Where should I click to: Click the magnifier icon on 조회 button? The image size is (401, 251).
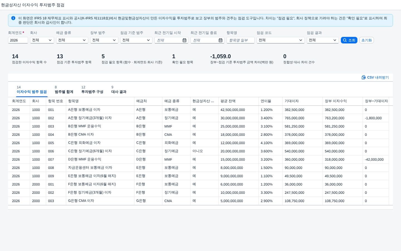pos(345,40)
